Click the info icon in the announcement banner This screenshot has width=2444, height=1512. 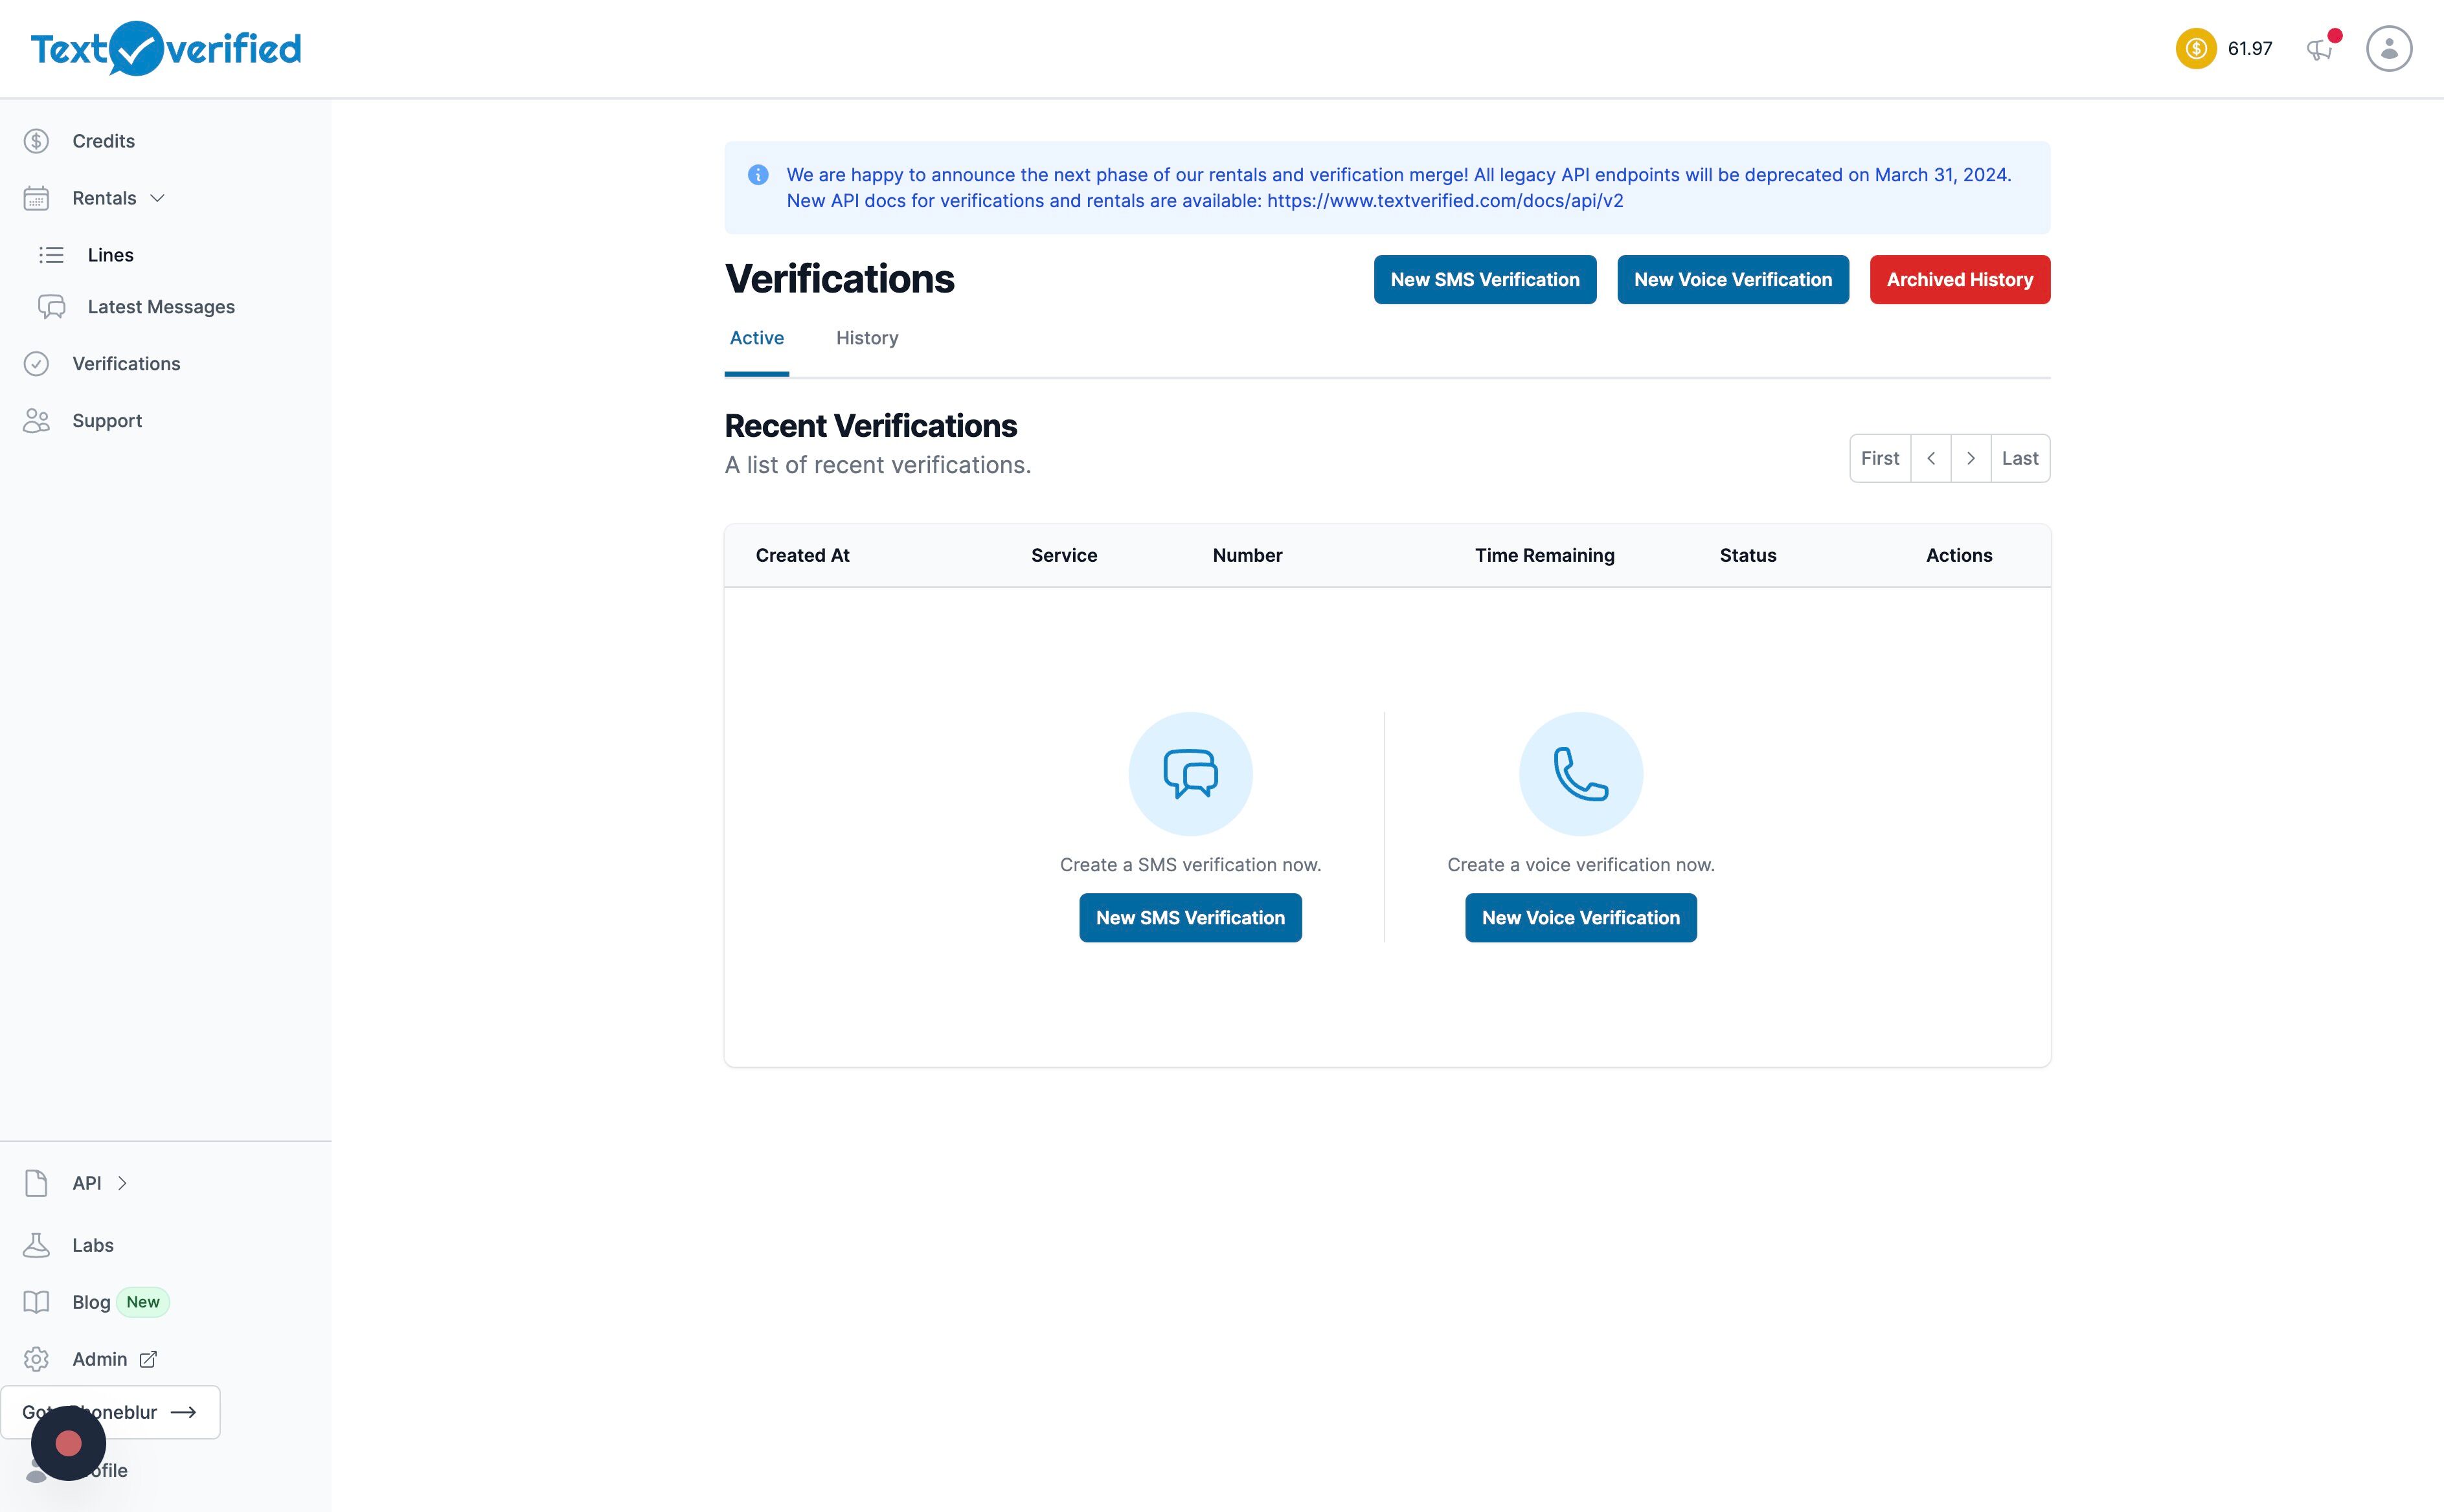click(758, 175)
